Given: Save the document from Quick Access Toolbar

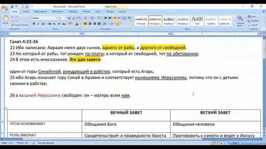Looking at the screenshot, I should [x=12, y=7].
